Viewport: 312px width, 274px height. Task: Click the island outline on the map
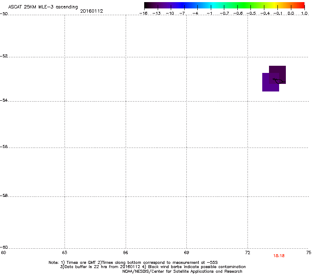279,81
